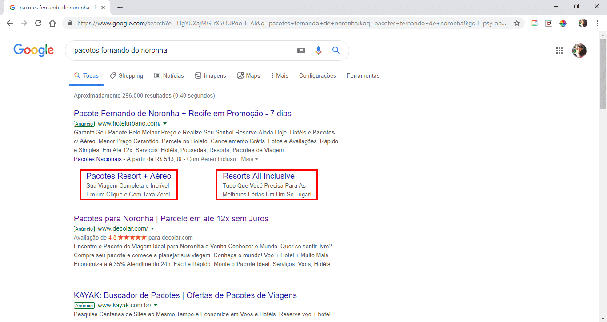Click the 'www.hotelurbano.com/' ad URL text
The image size is (607, 322).
pyautogui.click(x=129, y=123)
